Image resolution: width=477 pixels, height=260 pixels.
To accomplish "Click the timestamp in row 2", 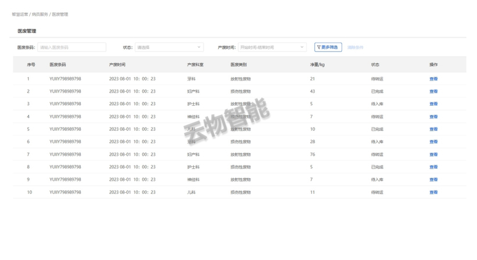I will (x=132, y=91).
